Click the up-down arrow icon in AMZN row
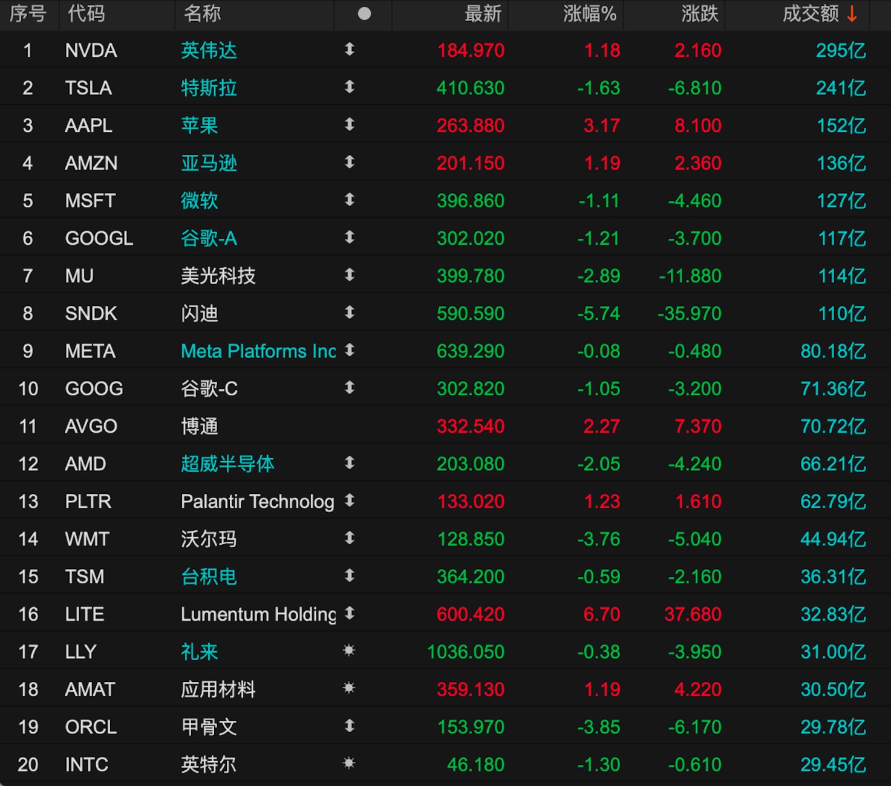Screen dimensions: 891x786 (350, 162)
